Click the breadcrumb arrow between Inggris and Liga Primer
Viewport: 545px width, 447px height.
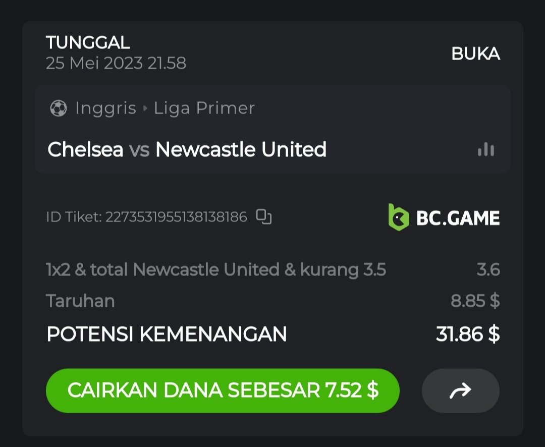pos(145,108)
